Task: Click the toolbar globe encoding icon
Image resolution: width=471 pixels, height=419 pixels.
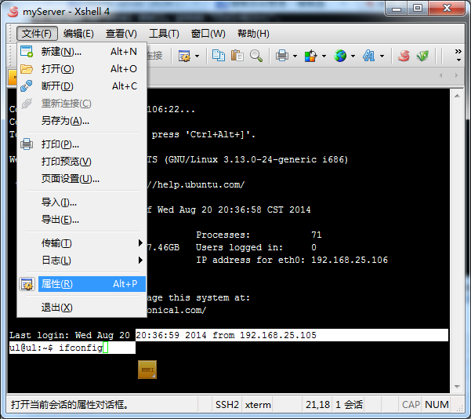Action: click(340, 56)
